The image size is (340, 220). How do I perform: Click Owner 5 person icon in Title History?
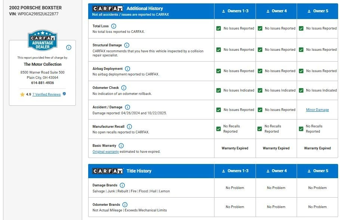(309, 171)
